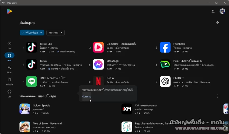Select the ChatGPT app icon
This screenshot has width=229, height=134.
165,82
